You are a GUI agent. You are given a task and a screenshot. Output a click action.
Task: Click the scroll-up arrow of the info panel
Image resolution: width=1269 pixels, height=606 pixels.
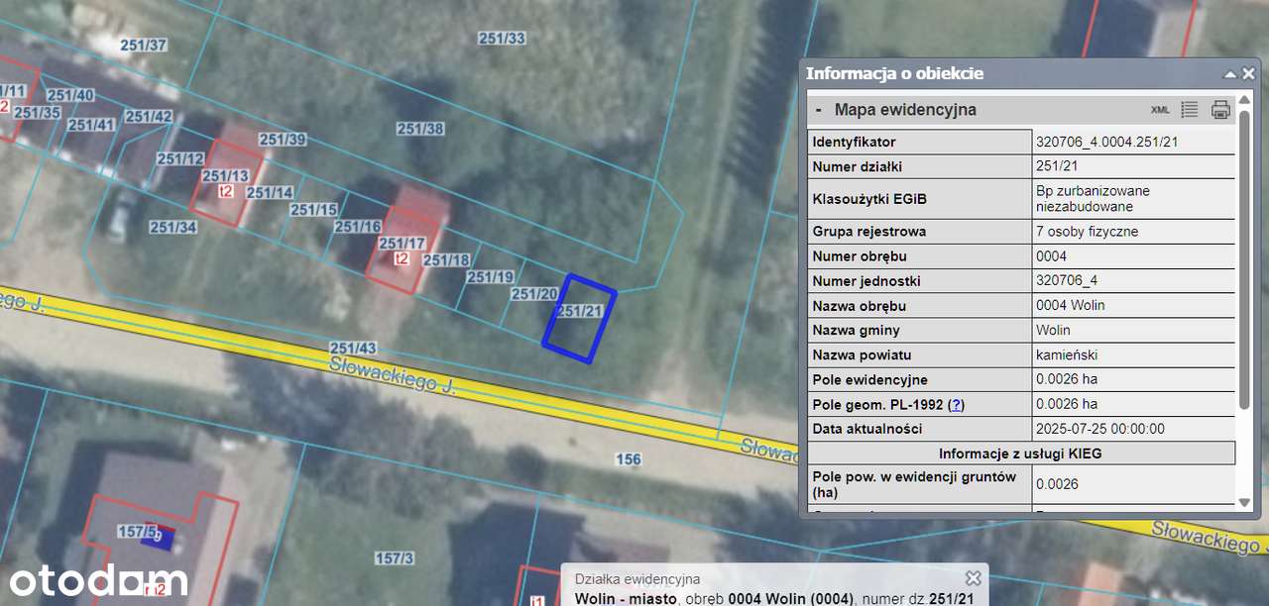point(1245,102)
